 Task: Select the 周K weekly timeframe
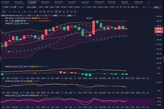click(133, 7)
